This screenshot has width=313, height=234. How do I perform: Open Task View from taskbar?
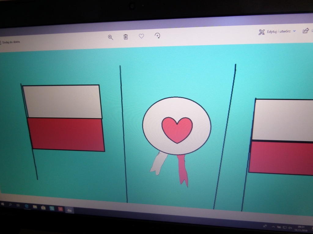(x=18, y=205)
